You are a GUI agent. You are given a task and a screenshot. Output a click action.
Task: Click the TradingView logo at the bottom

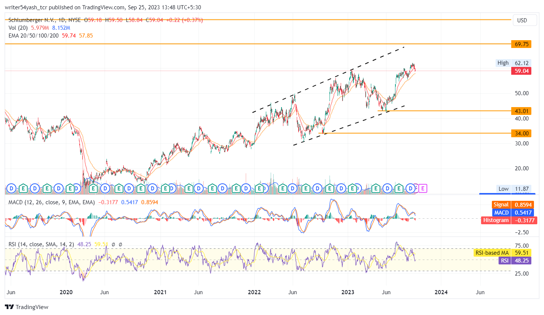[26, 307]
